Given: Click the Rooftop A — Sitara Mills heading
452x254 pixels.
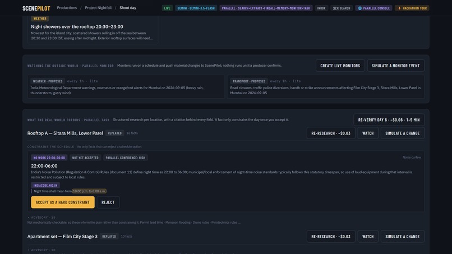Looking at the screenshot, I should 65,133.
